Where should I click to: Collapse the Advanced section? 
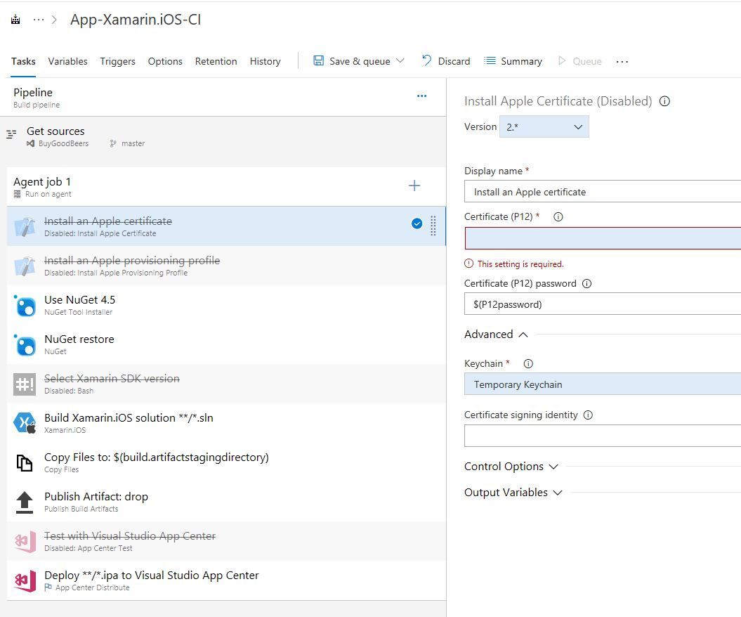click(496, 335)
